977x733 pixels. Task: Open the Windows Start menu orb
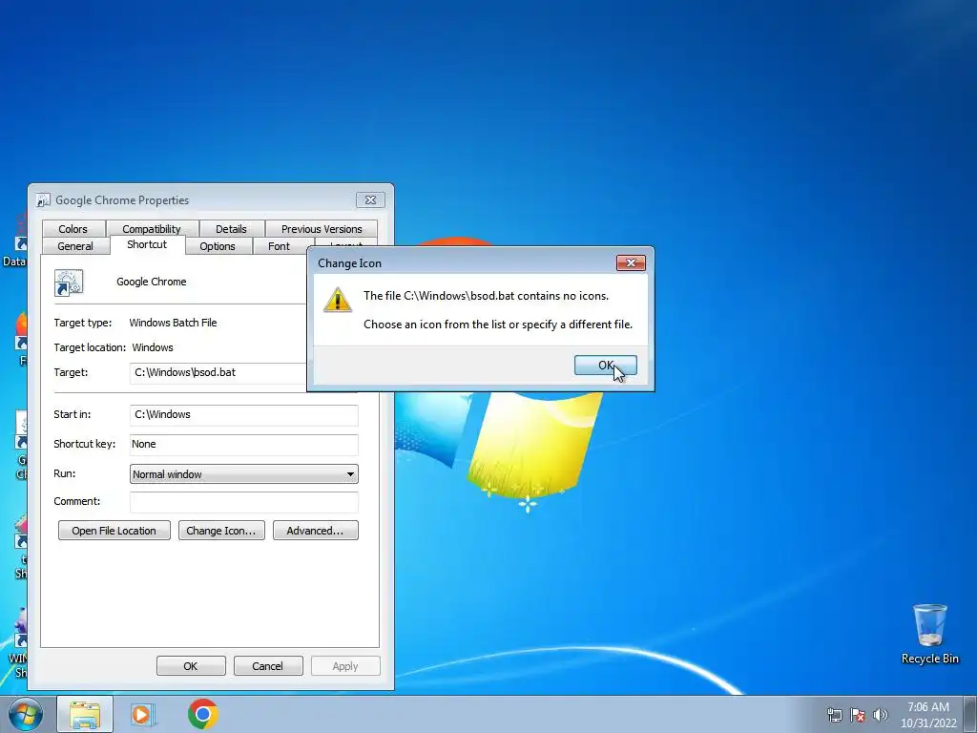tap(26, 714)
